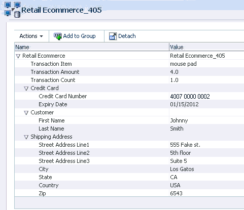Collapse the Customer section
Screen dimensions: 244x210
[x=26, y=113]
